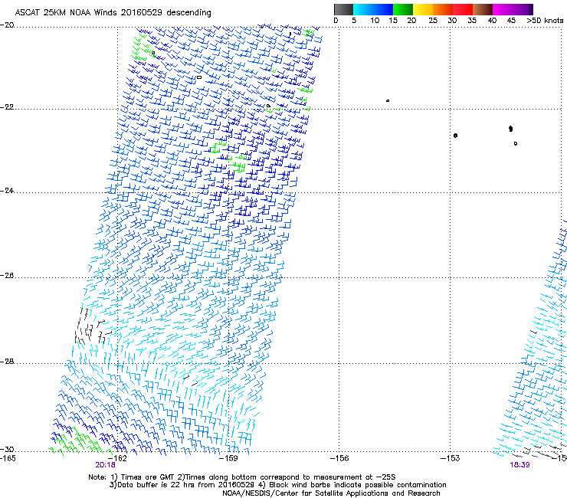Pick the magenta 40-45 knots legend segment

pyautogui.click(x=503, y=9)
